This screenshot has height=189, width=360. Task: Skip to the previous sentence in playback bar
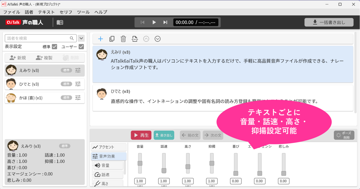142,22
